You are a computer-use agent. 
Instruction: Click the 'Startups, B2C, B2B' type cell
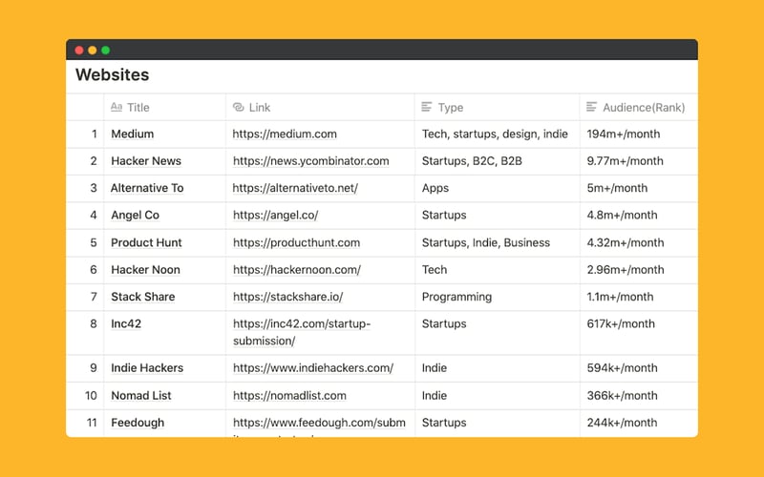tap(498, 161)
